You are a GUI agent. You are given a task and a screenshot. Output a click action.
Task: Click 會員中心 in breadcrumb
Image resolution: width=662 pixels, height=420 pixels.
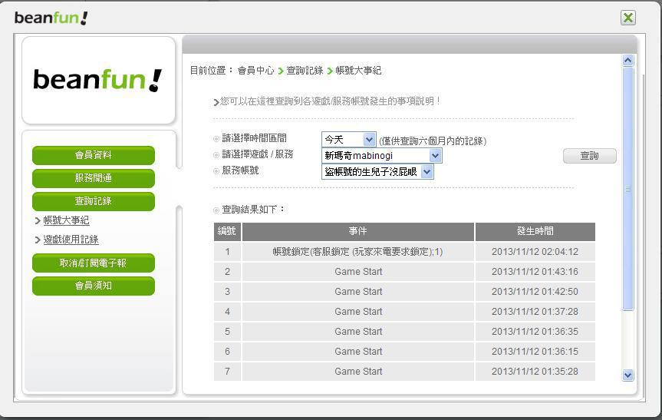(256, 71)
